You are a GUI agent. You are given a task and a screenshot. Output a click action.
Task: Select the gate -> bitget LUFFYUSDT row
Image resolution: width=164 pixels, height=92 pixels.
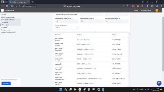coord(91,69)
